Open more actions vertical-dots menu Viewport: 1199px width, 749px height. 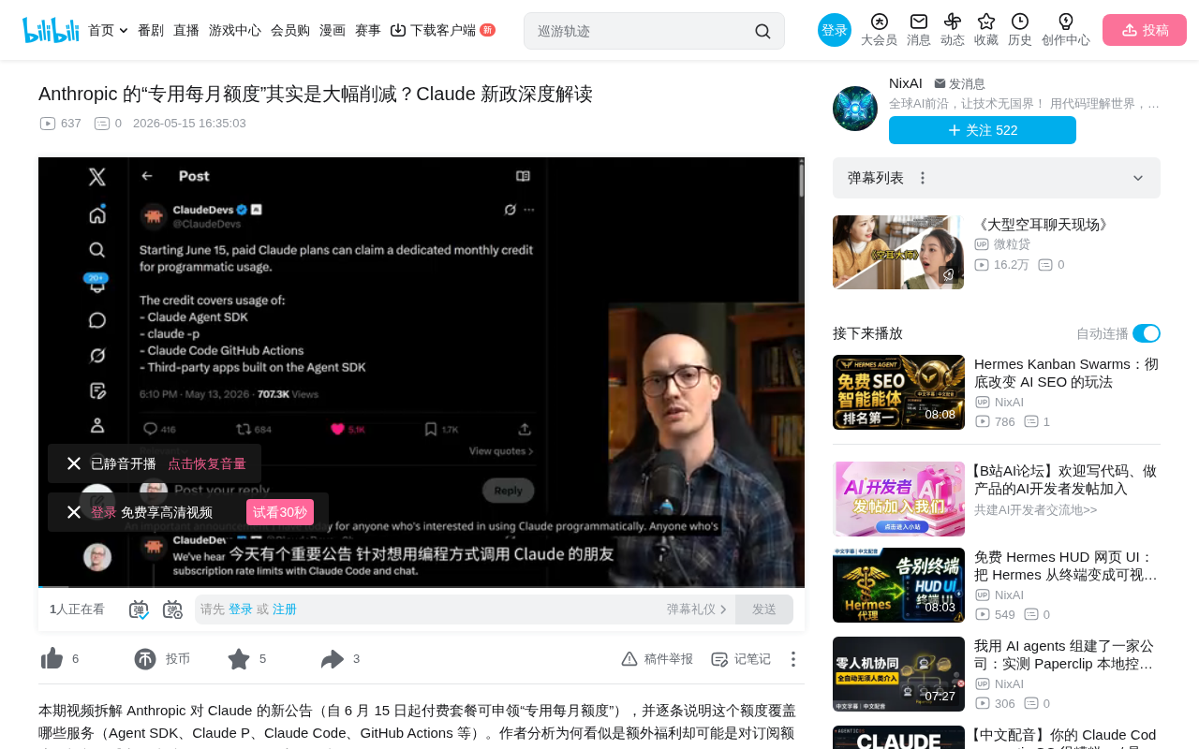[x=793, y=659]
